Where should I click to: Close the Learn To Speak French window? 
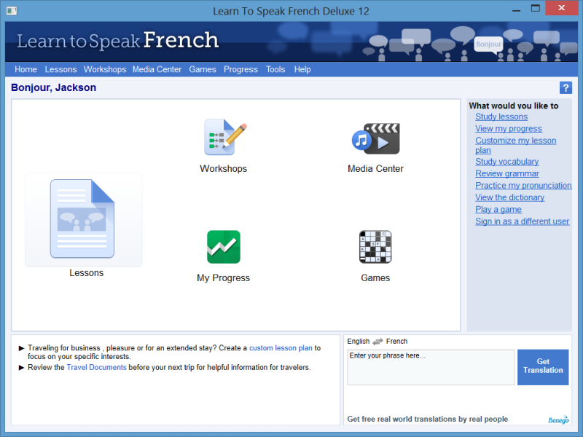click(x=561, y=8)
